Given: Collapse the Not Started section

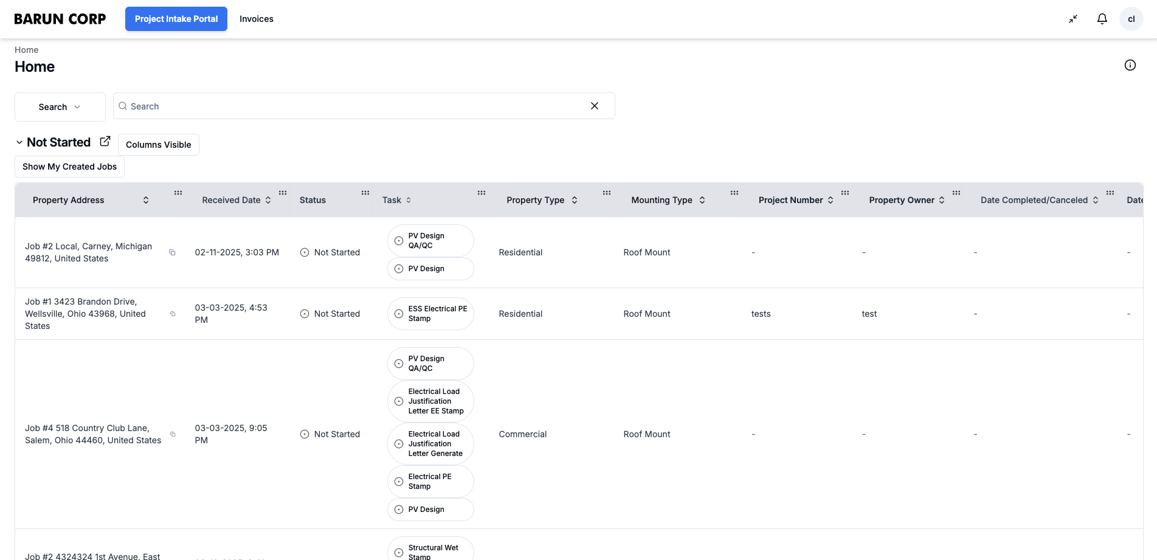Looking at the screenshot, I should click(x=19, y=142).
